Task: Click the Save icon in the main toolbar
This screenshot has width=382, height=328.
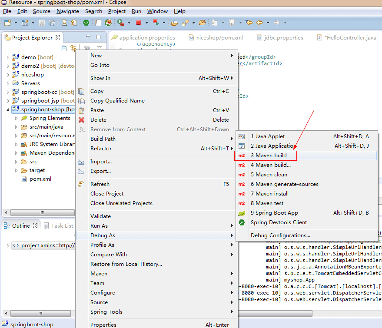Action: tap(42, 23)
